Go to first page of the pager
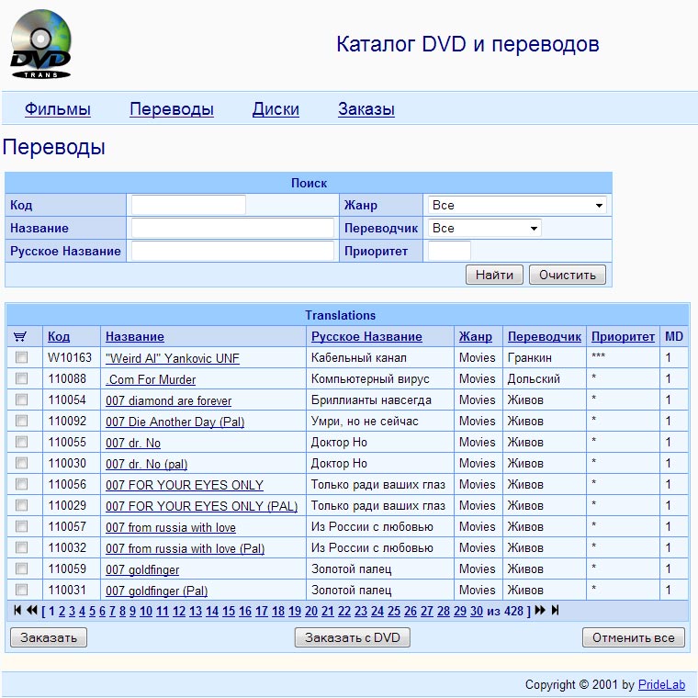This screenshot has height=698, width=698. pos(17,611)
